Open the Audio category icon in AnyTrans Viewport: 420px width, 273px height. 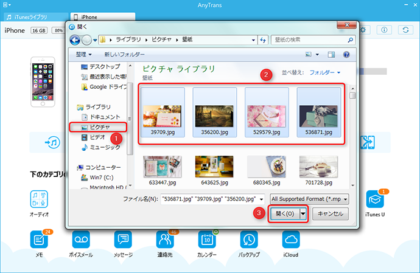pos(39,199)
